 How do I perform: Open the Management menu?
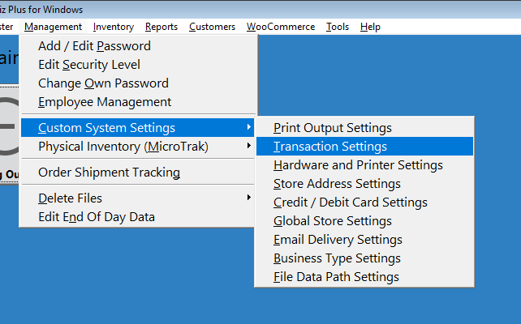(x=54, y=27)
